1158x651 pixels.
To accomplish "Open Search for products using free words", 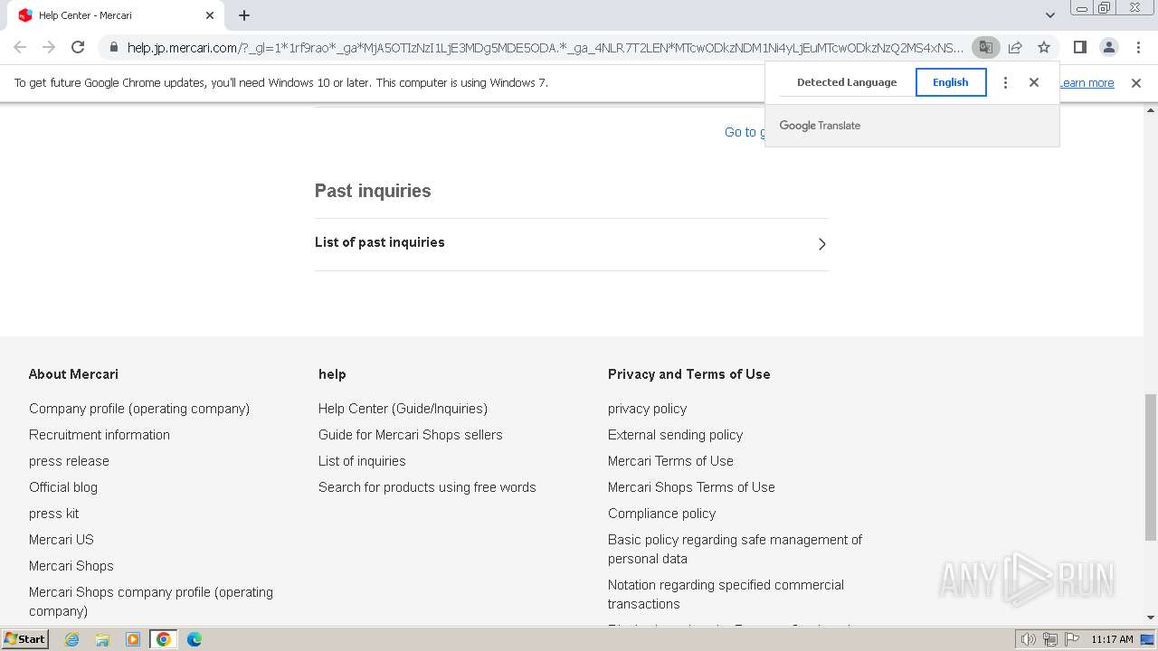I will (x=427, y=487).
